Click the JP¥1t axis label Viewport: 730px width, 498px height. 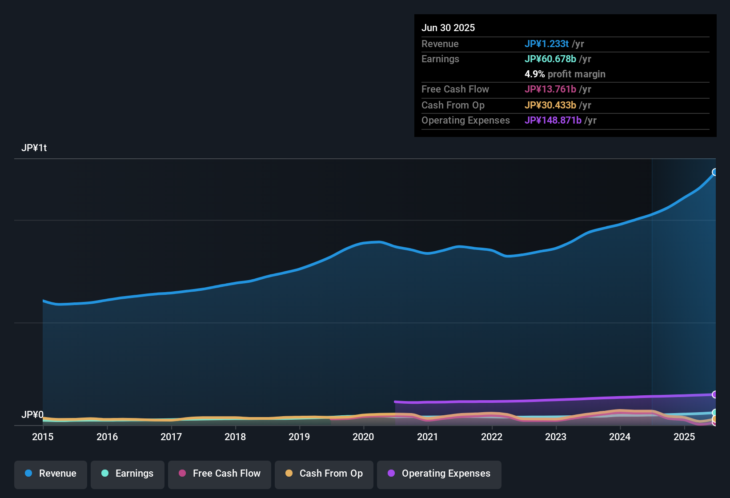pyautogui.click(x=34, y=148)
